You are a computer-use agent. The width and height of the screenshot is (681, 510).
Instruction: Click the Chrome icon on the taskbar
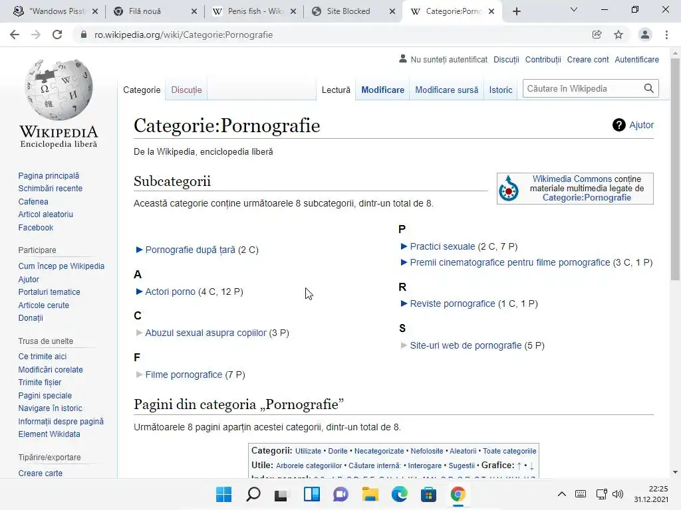tap(458, 494)
